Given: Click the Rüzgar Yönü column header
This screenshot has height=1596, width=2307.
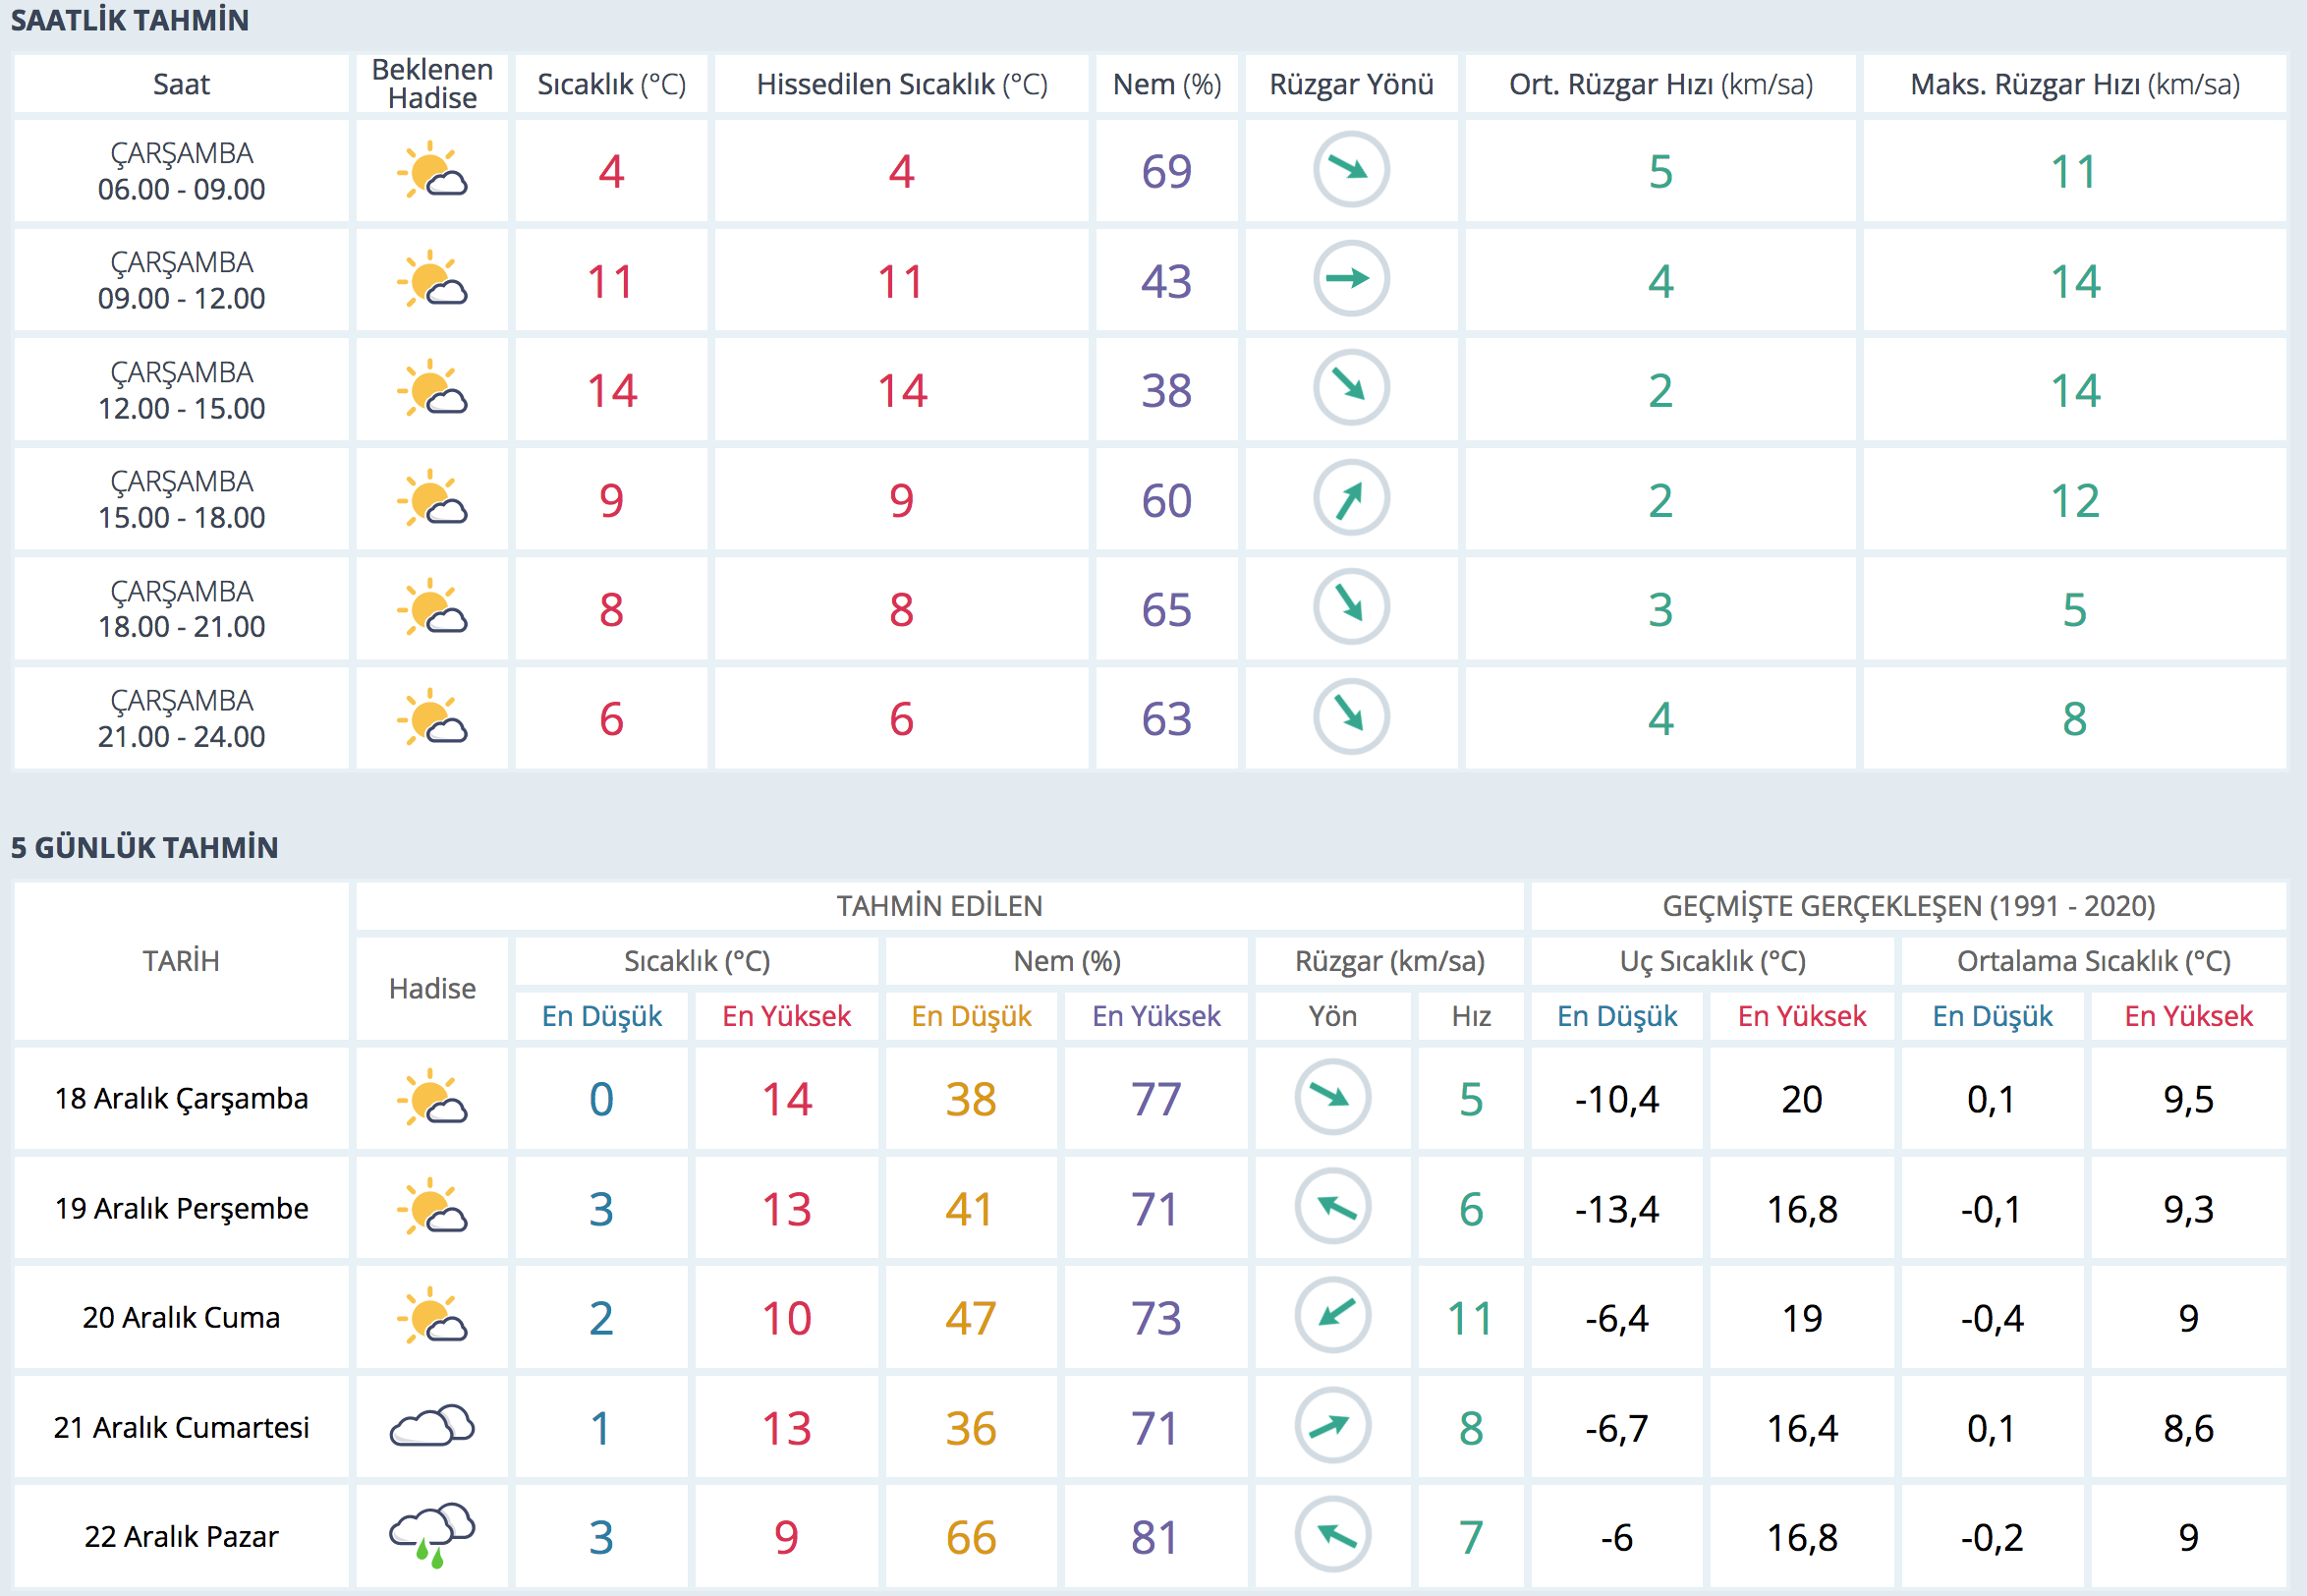Looking at the screenshot, I should (x=1350, y=85).
